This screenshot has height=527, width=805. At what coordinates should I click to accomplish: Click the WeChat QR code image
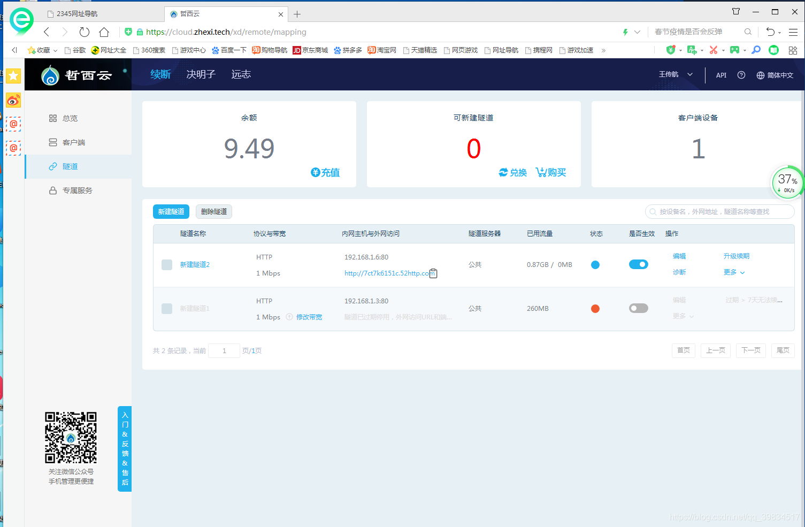pos(71,438)
